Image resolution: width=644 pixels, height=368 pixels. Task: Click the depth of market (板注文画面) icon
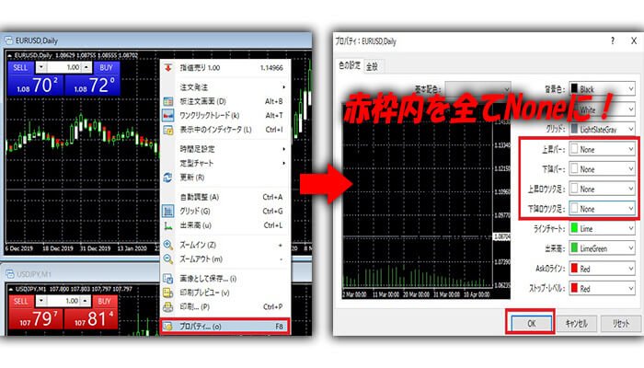pyautogui.click(x=168, y=101)
